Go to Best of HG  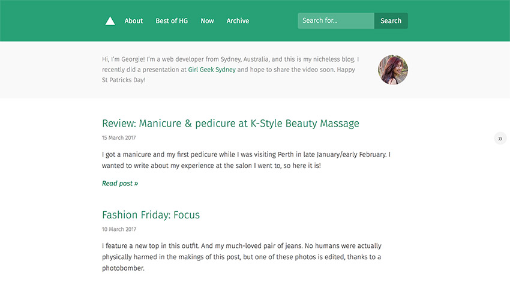point(172,21)
